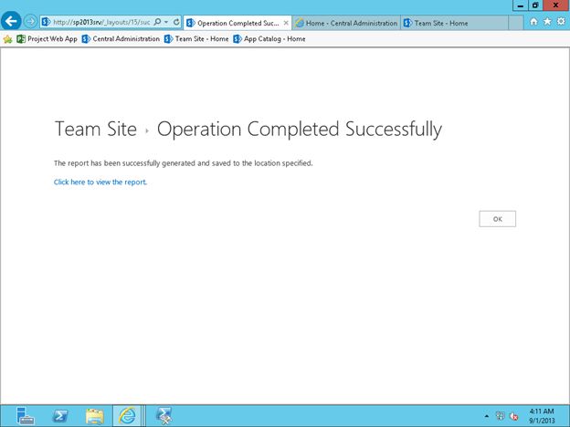Click the address bar URL field
The width and height of the screenshot is (570, 427).
coord(101,22)
